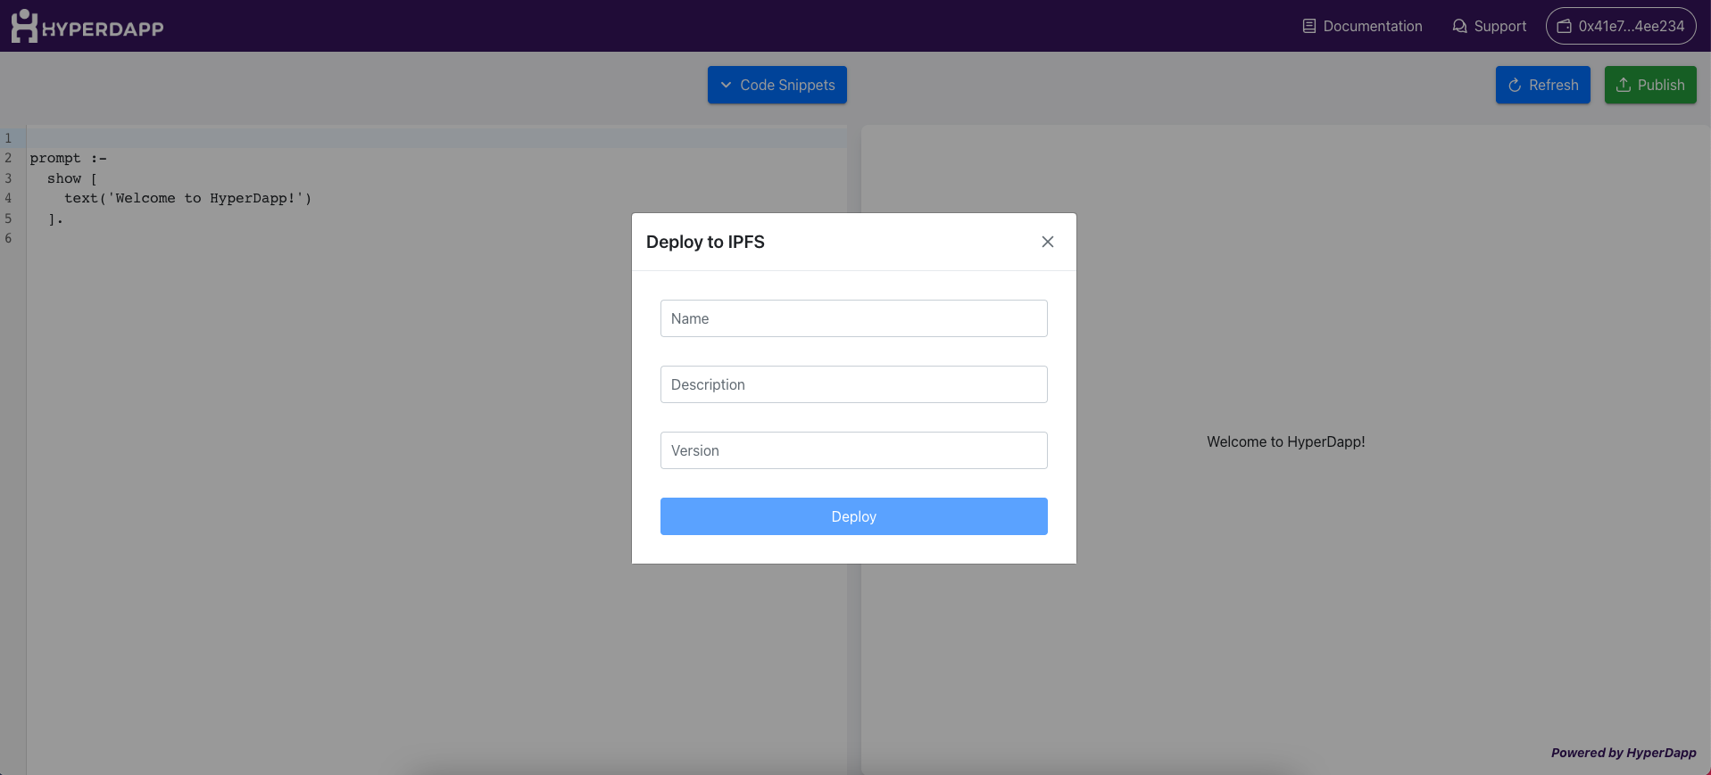Click code line 'show [' in editor
This screenshot has height=775, width=1711.
(72, 178)
